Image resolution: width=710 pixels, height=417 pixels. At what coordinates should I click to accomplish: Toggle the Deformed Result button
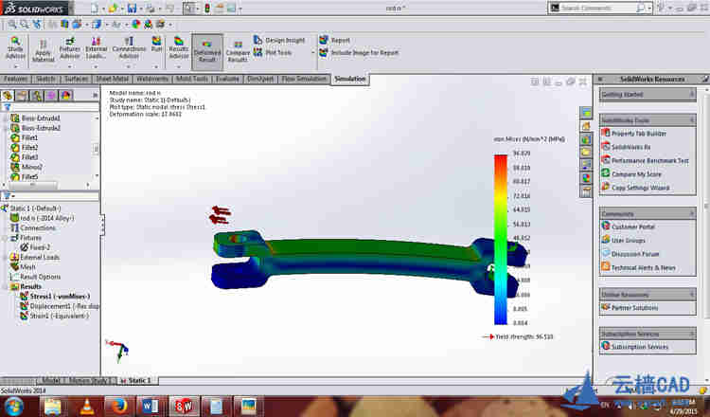(207, 52)
